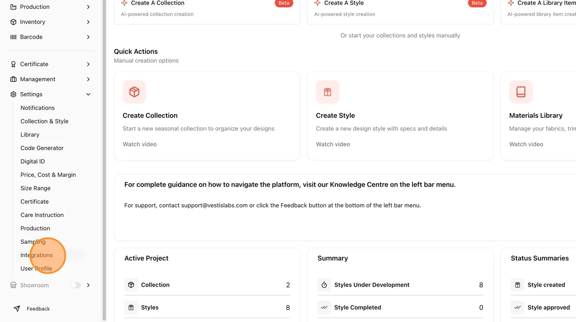Click the sidebar vertical scrollbar
The height and width of the screenshot is (322, 576).
104,160
